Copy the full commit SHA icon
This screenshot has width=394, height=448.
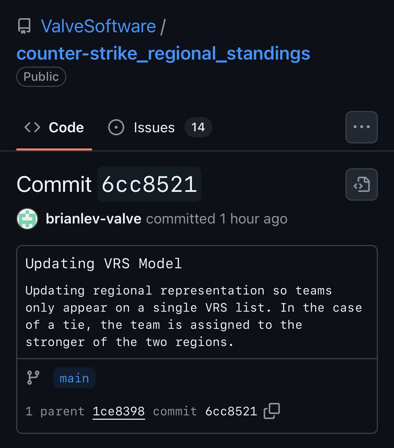click(x=272, y=411)
